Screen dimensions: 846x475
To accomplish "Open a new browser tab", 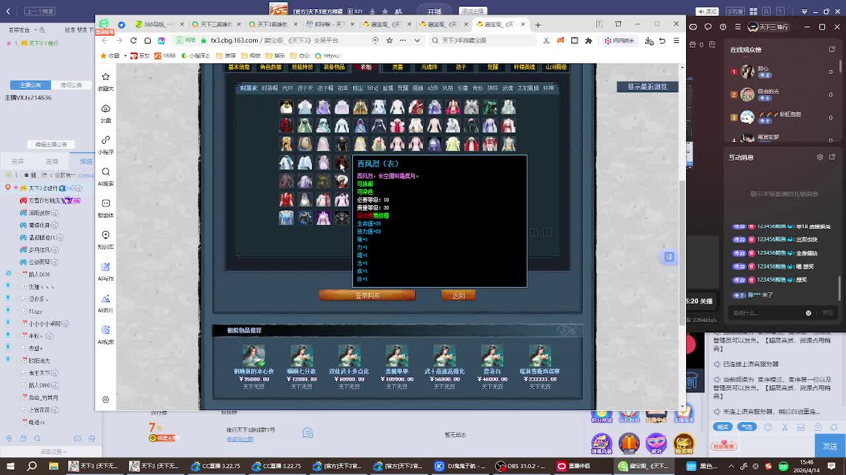I will [x=538, y=24].
